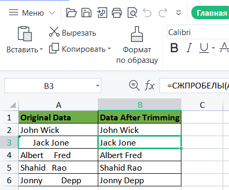This screenshot has width=229, height=190.
Task: Click the 'Original Data' header cell
Action: (x=59, y=117)
